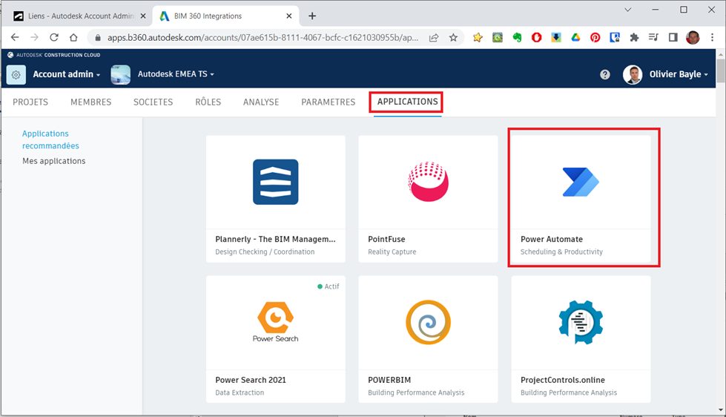This screenshot has width=726, height=417.
Task: Click the ProjectControls.online gear logo
Action: pos(581,322)
